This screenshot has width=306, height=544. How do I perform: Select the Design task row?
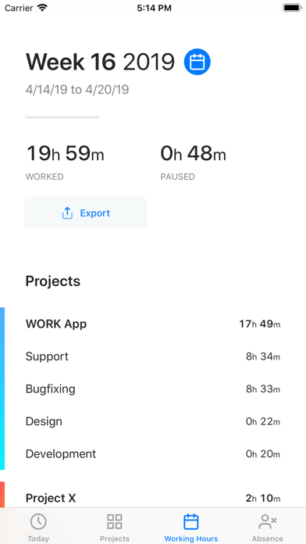153,421
